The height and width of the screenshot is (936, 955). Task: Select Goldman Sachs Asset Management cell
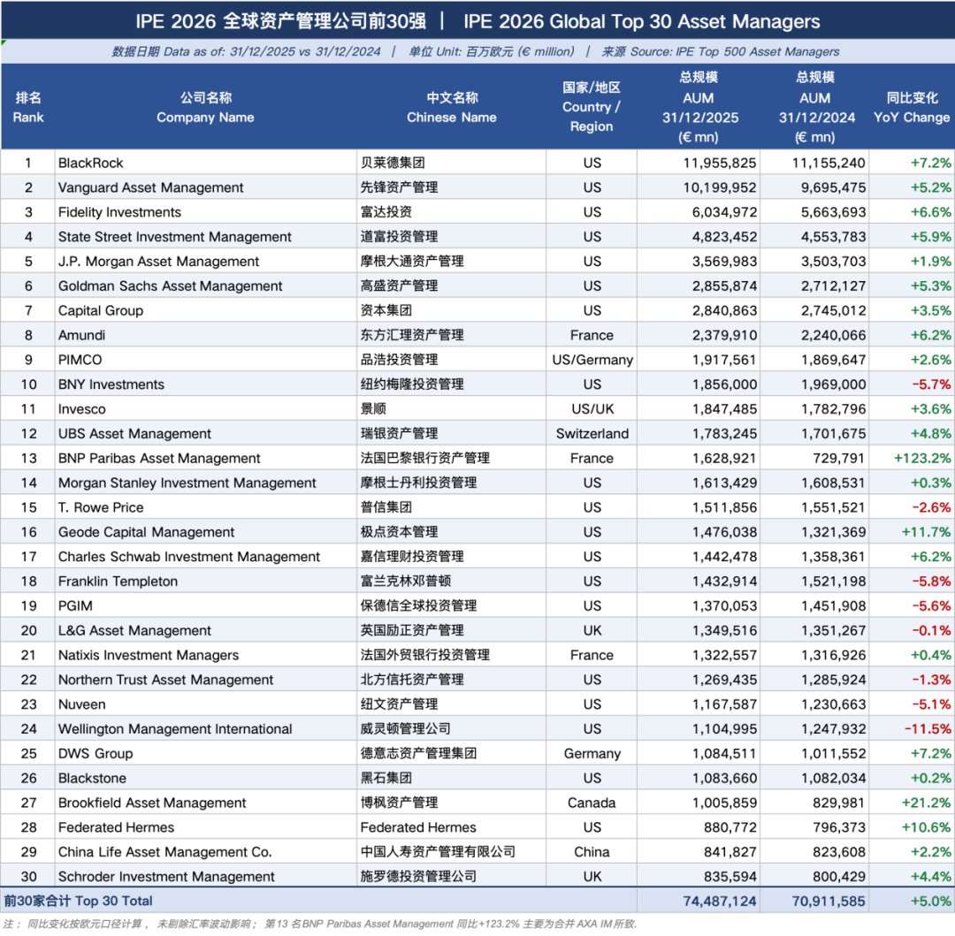coord(206,286)
